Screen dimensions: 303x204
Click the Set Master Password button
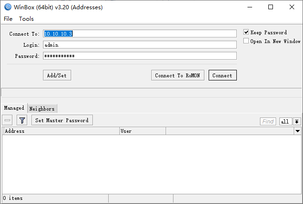click(62, 120)
